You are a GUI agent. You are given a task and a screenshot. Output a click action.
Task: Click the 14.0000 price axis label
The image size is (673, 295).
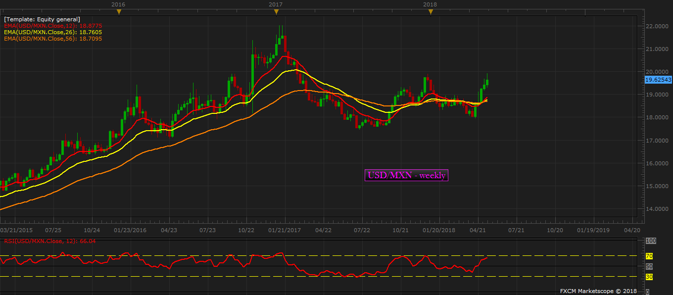[x=659, y=209]
